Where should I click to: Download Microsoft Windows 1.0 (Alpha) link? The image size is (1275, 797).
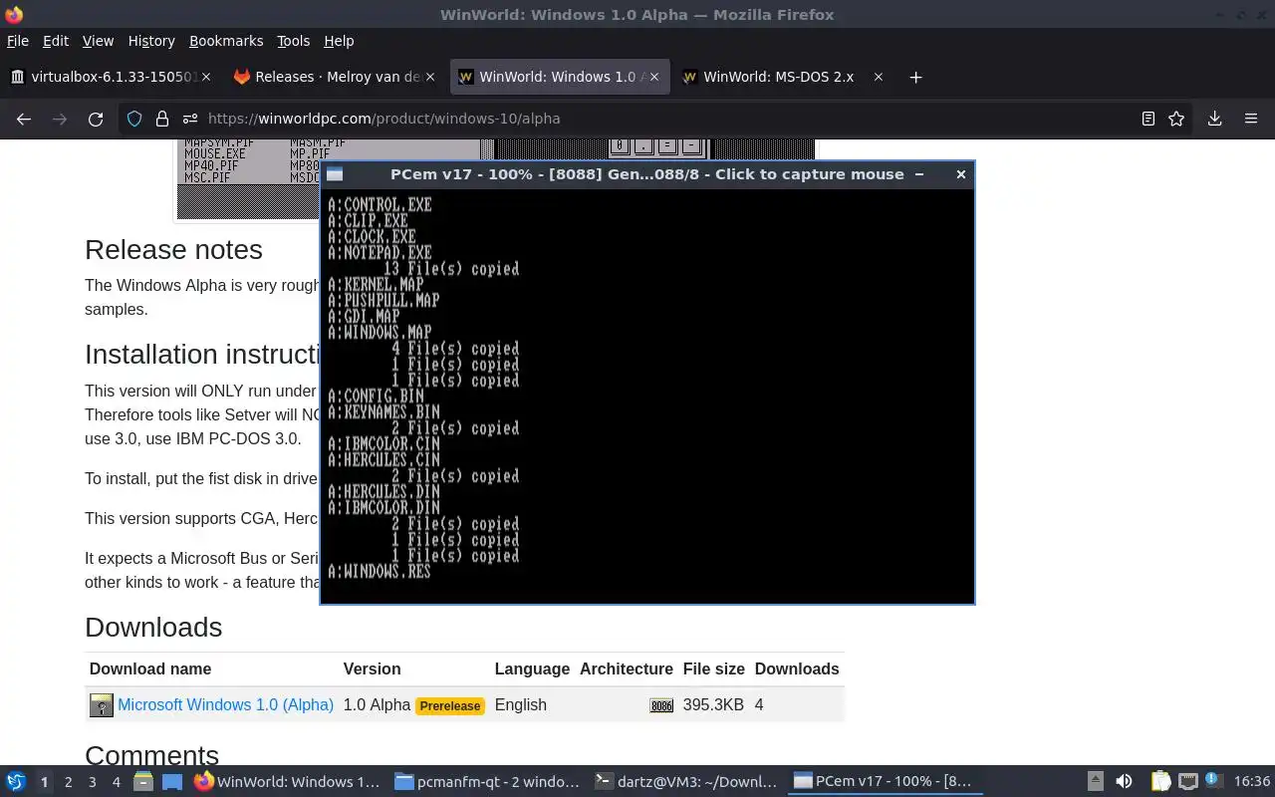coord(225,704)
